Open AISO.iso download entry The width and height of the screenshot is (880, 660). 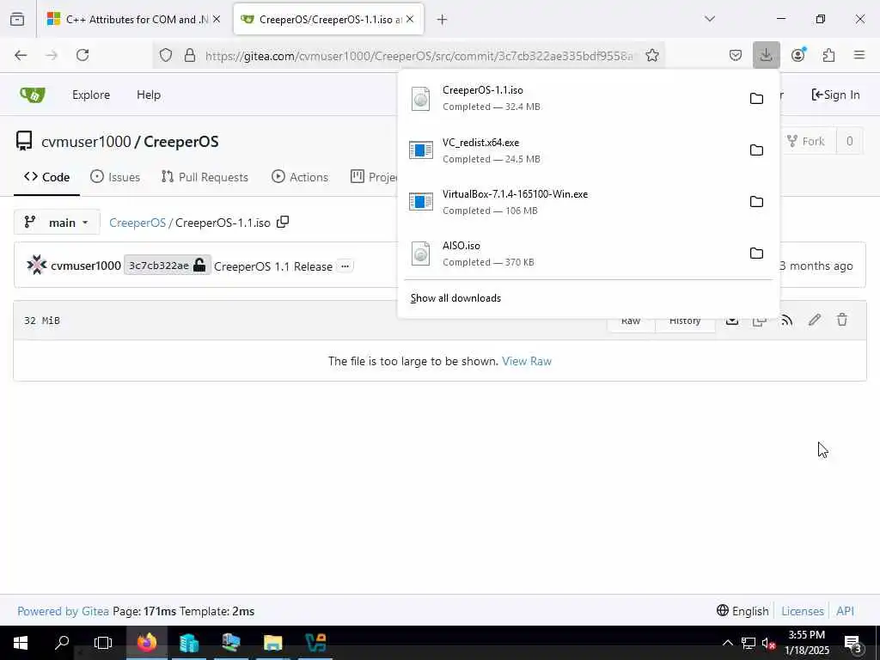572,254
